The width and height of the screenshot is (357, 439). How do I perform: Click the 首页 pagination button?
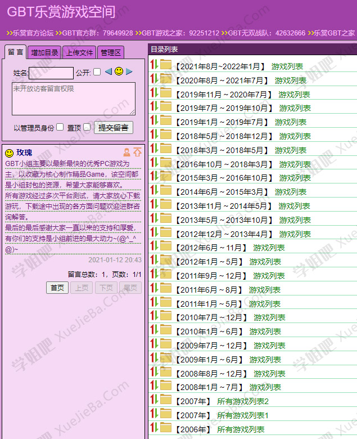(57, 288)
